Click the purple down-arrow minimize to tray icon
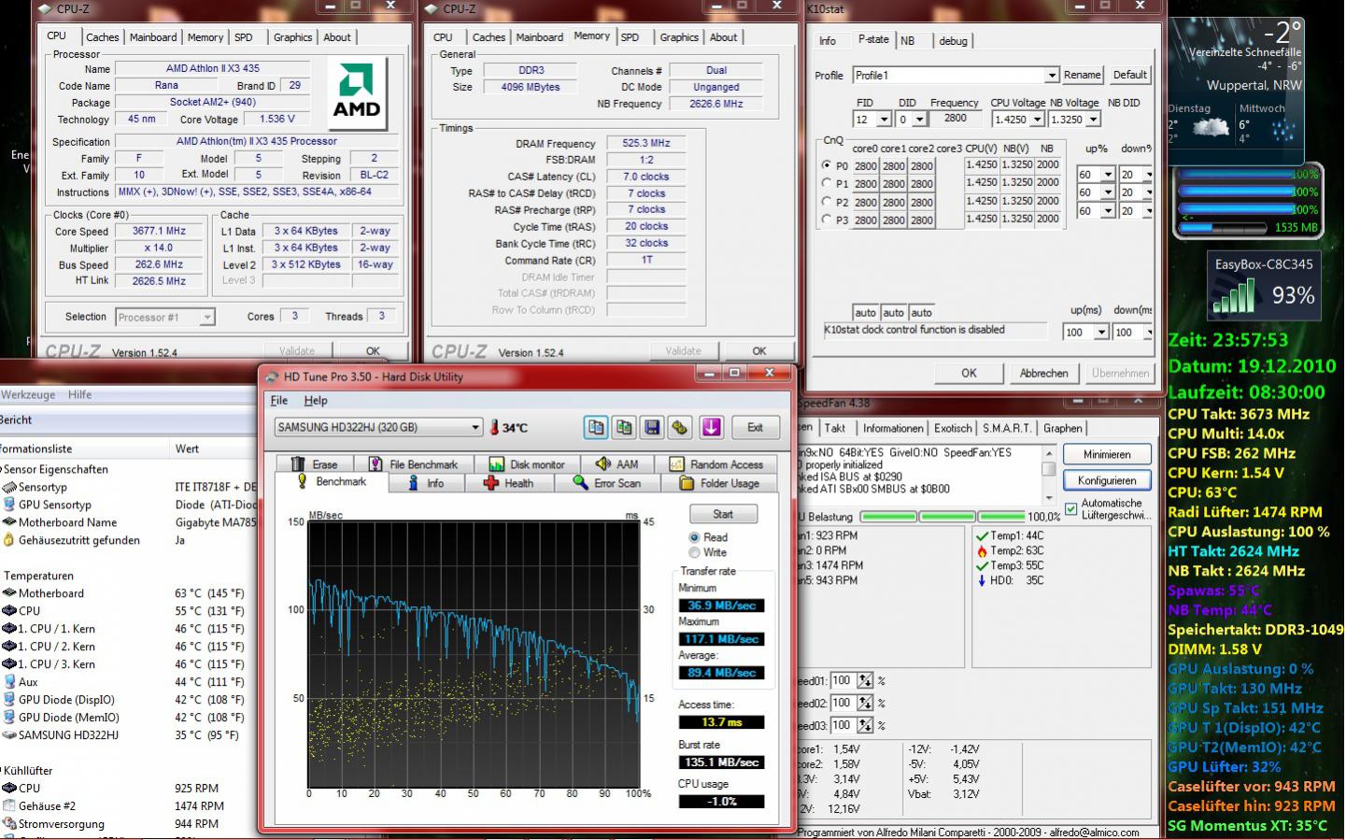 coord(712,427)
